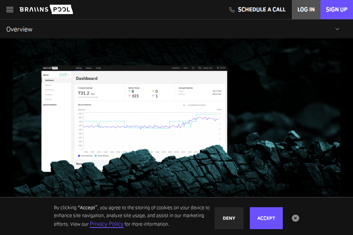The image size is (353, 235).
Task: Click the phone icon beside Schedule a Call
Action: point(232,10)
